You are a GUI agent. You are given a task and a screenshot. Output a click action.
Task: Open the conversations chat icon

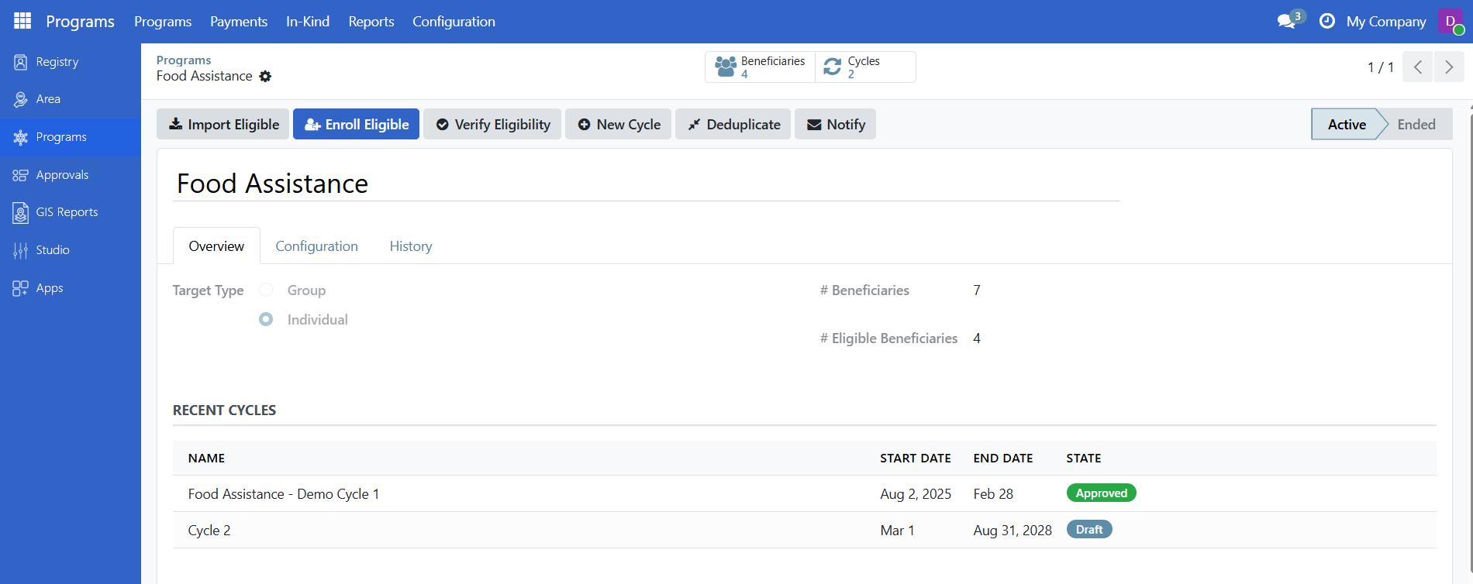(x=1287, y=21)
